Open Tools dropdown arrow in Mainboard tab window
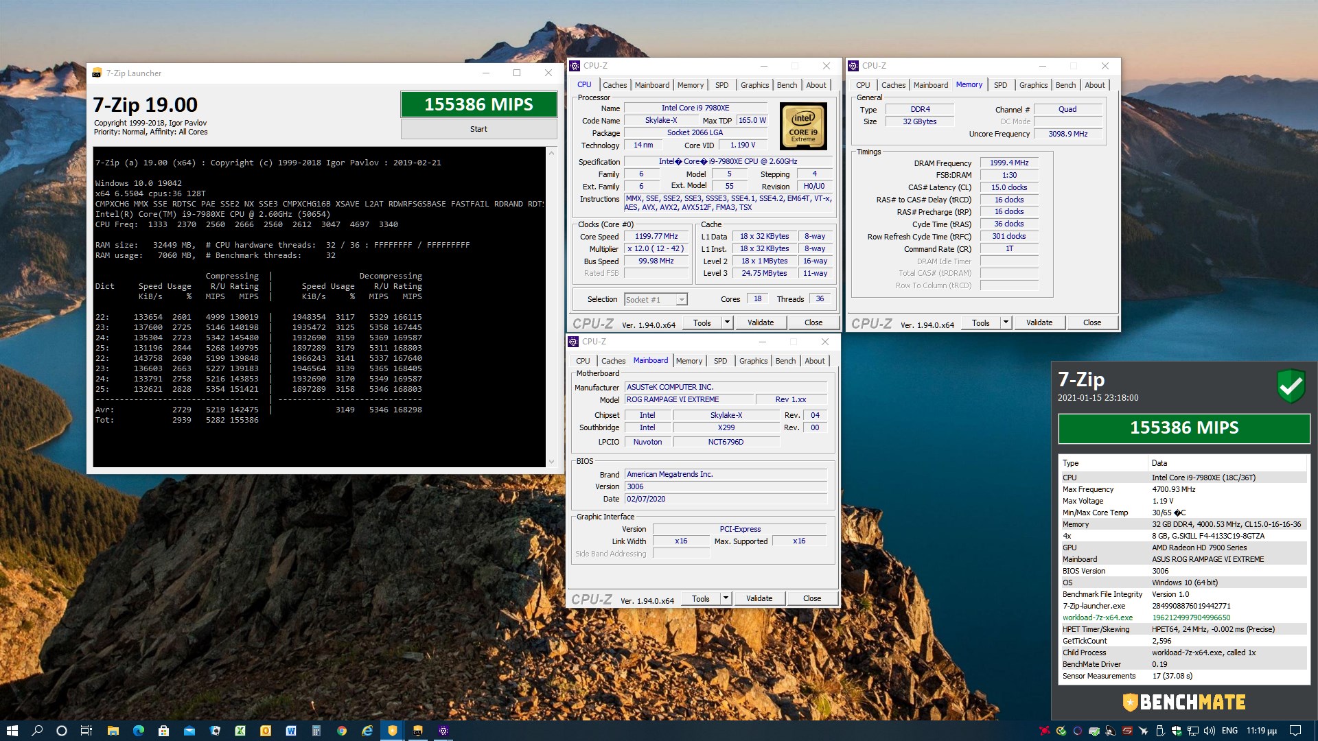Image resolution: width=1318 pixels, height=741 pixels. [726, 598]
